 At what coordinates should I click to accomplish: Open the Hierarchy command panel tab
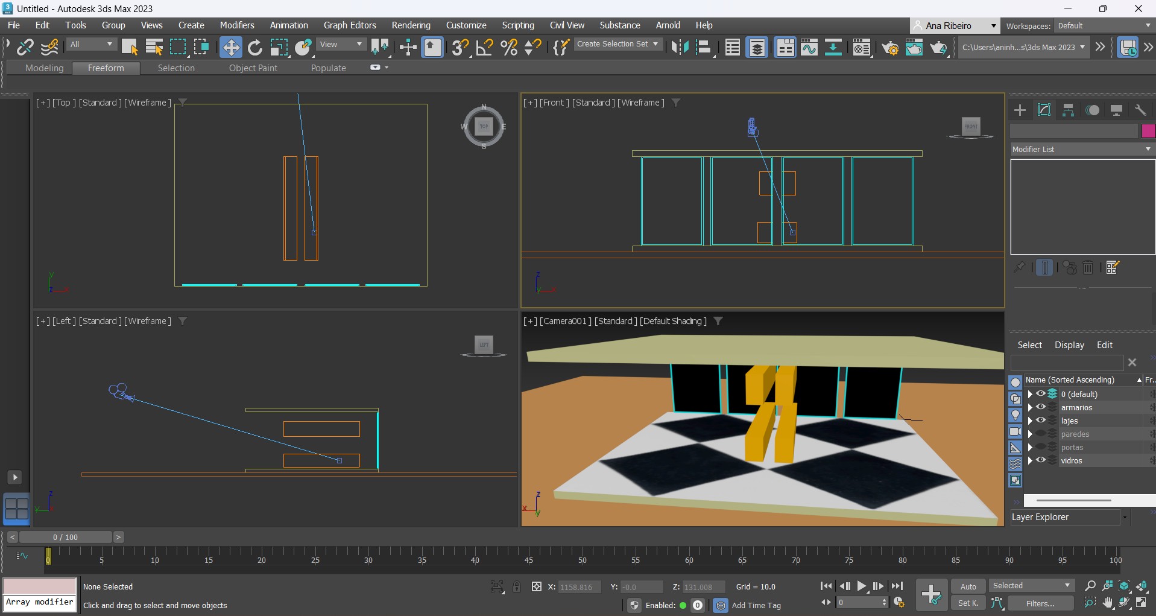click(x=1068, y=110)
